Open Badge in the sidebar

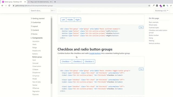click(x=35, y=48)
